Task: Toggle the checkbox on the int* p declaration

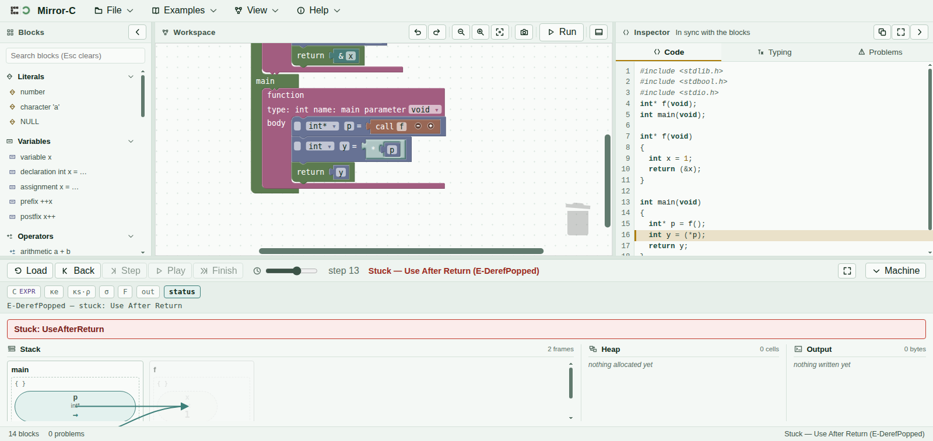Action: (x=297, y=126)
